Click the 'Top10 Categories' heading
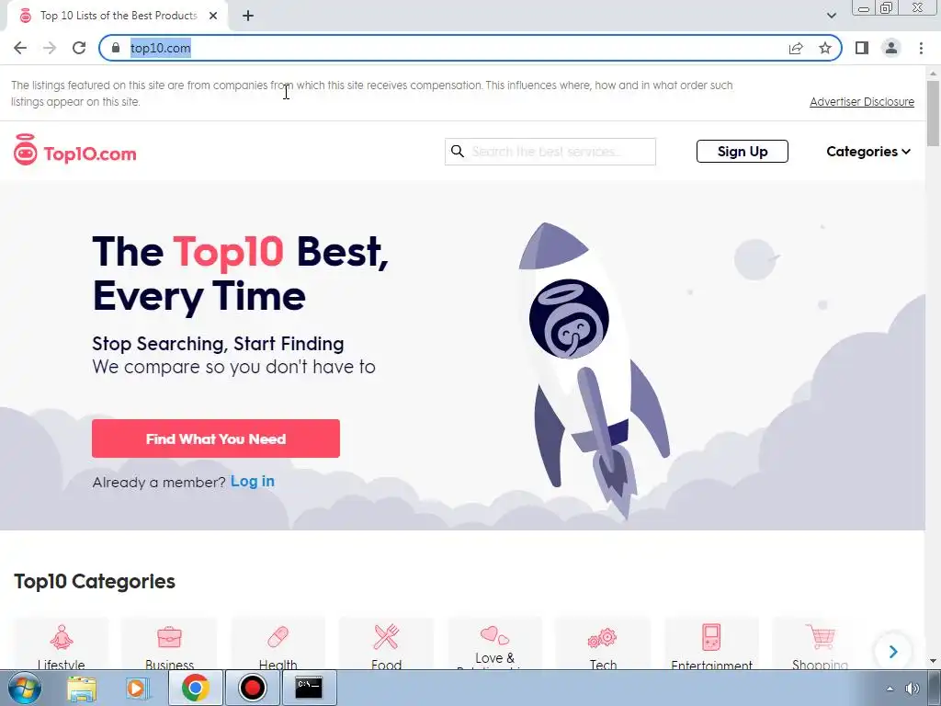Screen dimensions: 941x706 click(95, 581)
